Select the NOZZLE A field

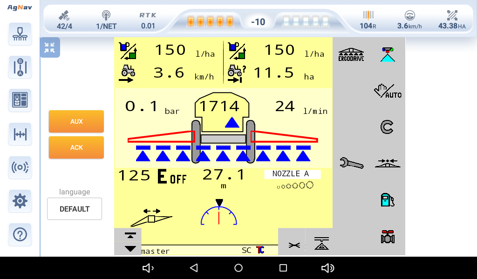(293, 174)
